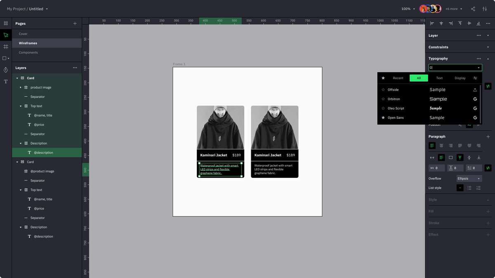
Task: Choose numbered list style
Action: (x=478, y=188)
